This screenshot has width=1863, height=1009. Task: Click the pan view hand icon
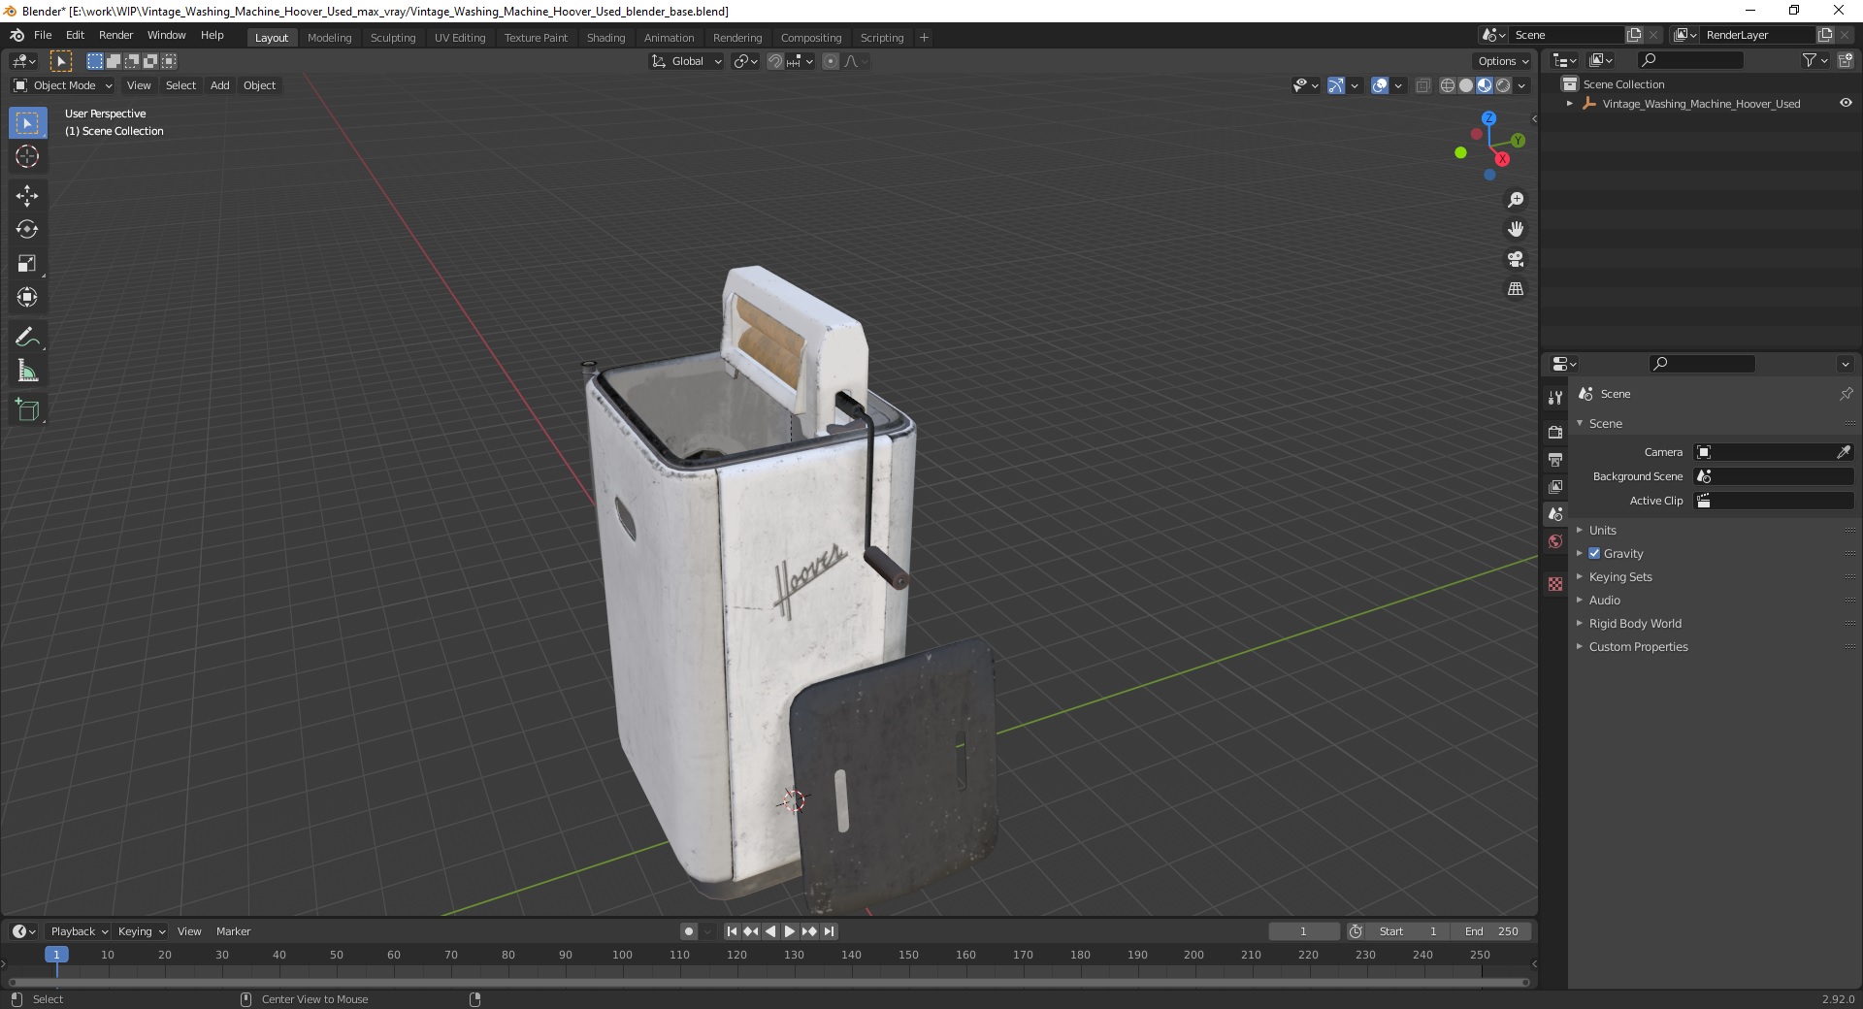tap(1516, 230)
